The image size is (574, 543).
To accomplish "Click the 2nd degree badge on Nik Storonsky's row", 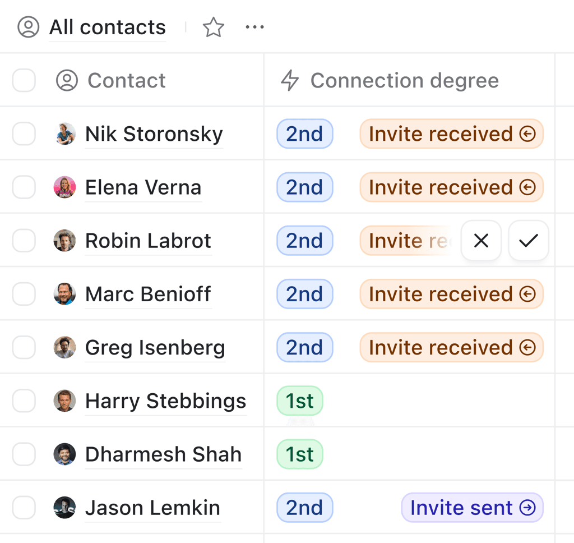I will pyautogui.click(x=304, y=134).
